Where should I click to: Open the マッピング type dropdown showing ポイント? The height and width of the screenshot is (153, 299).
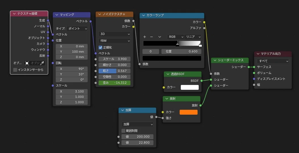(77, 29)
